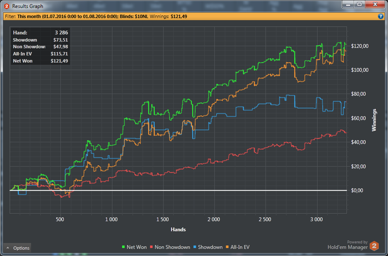Click the Hands axis title
388x256 pixels.
(x=178, y=229)
